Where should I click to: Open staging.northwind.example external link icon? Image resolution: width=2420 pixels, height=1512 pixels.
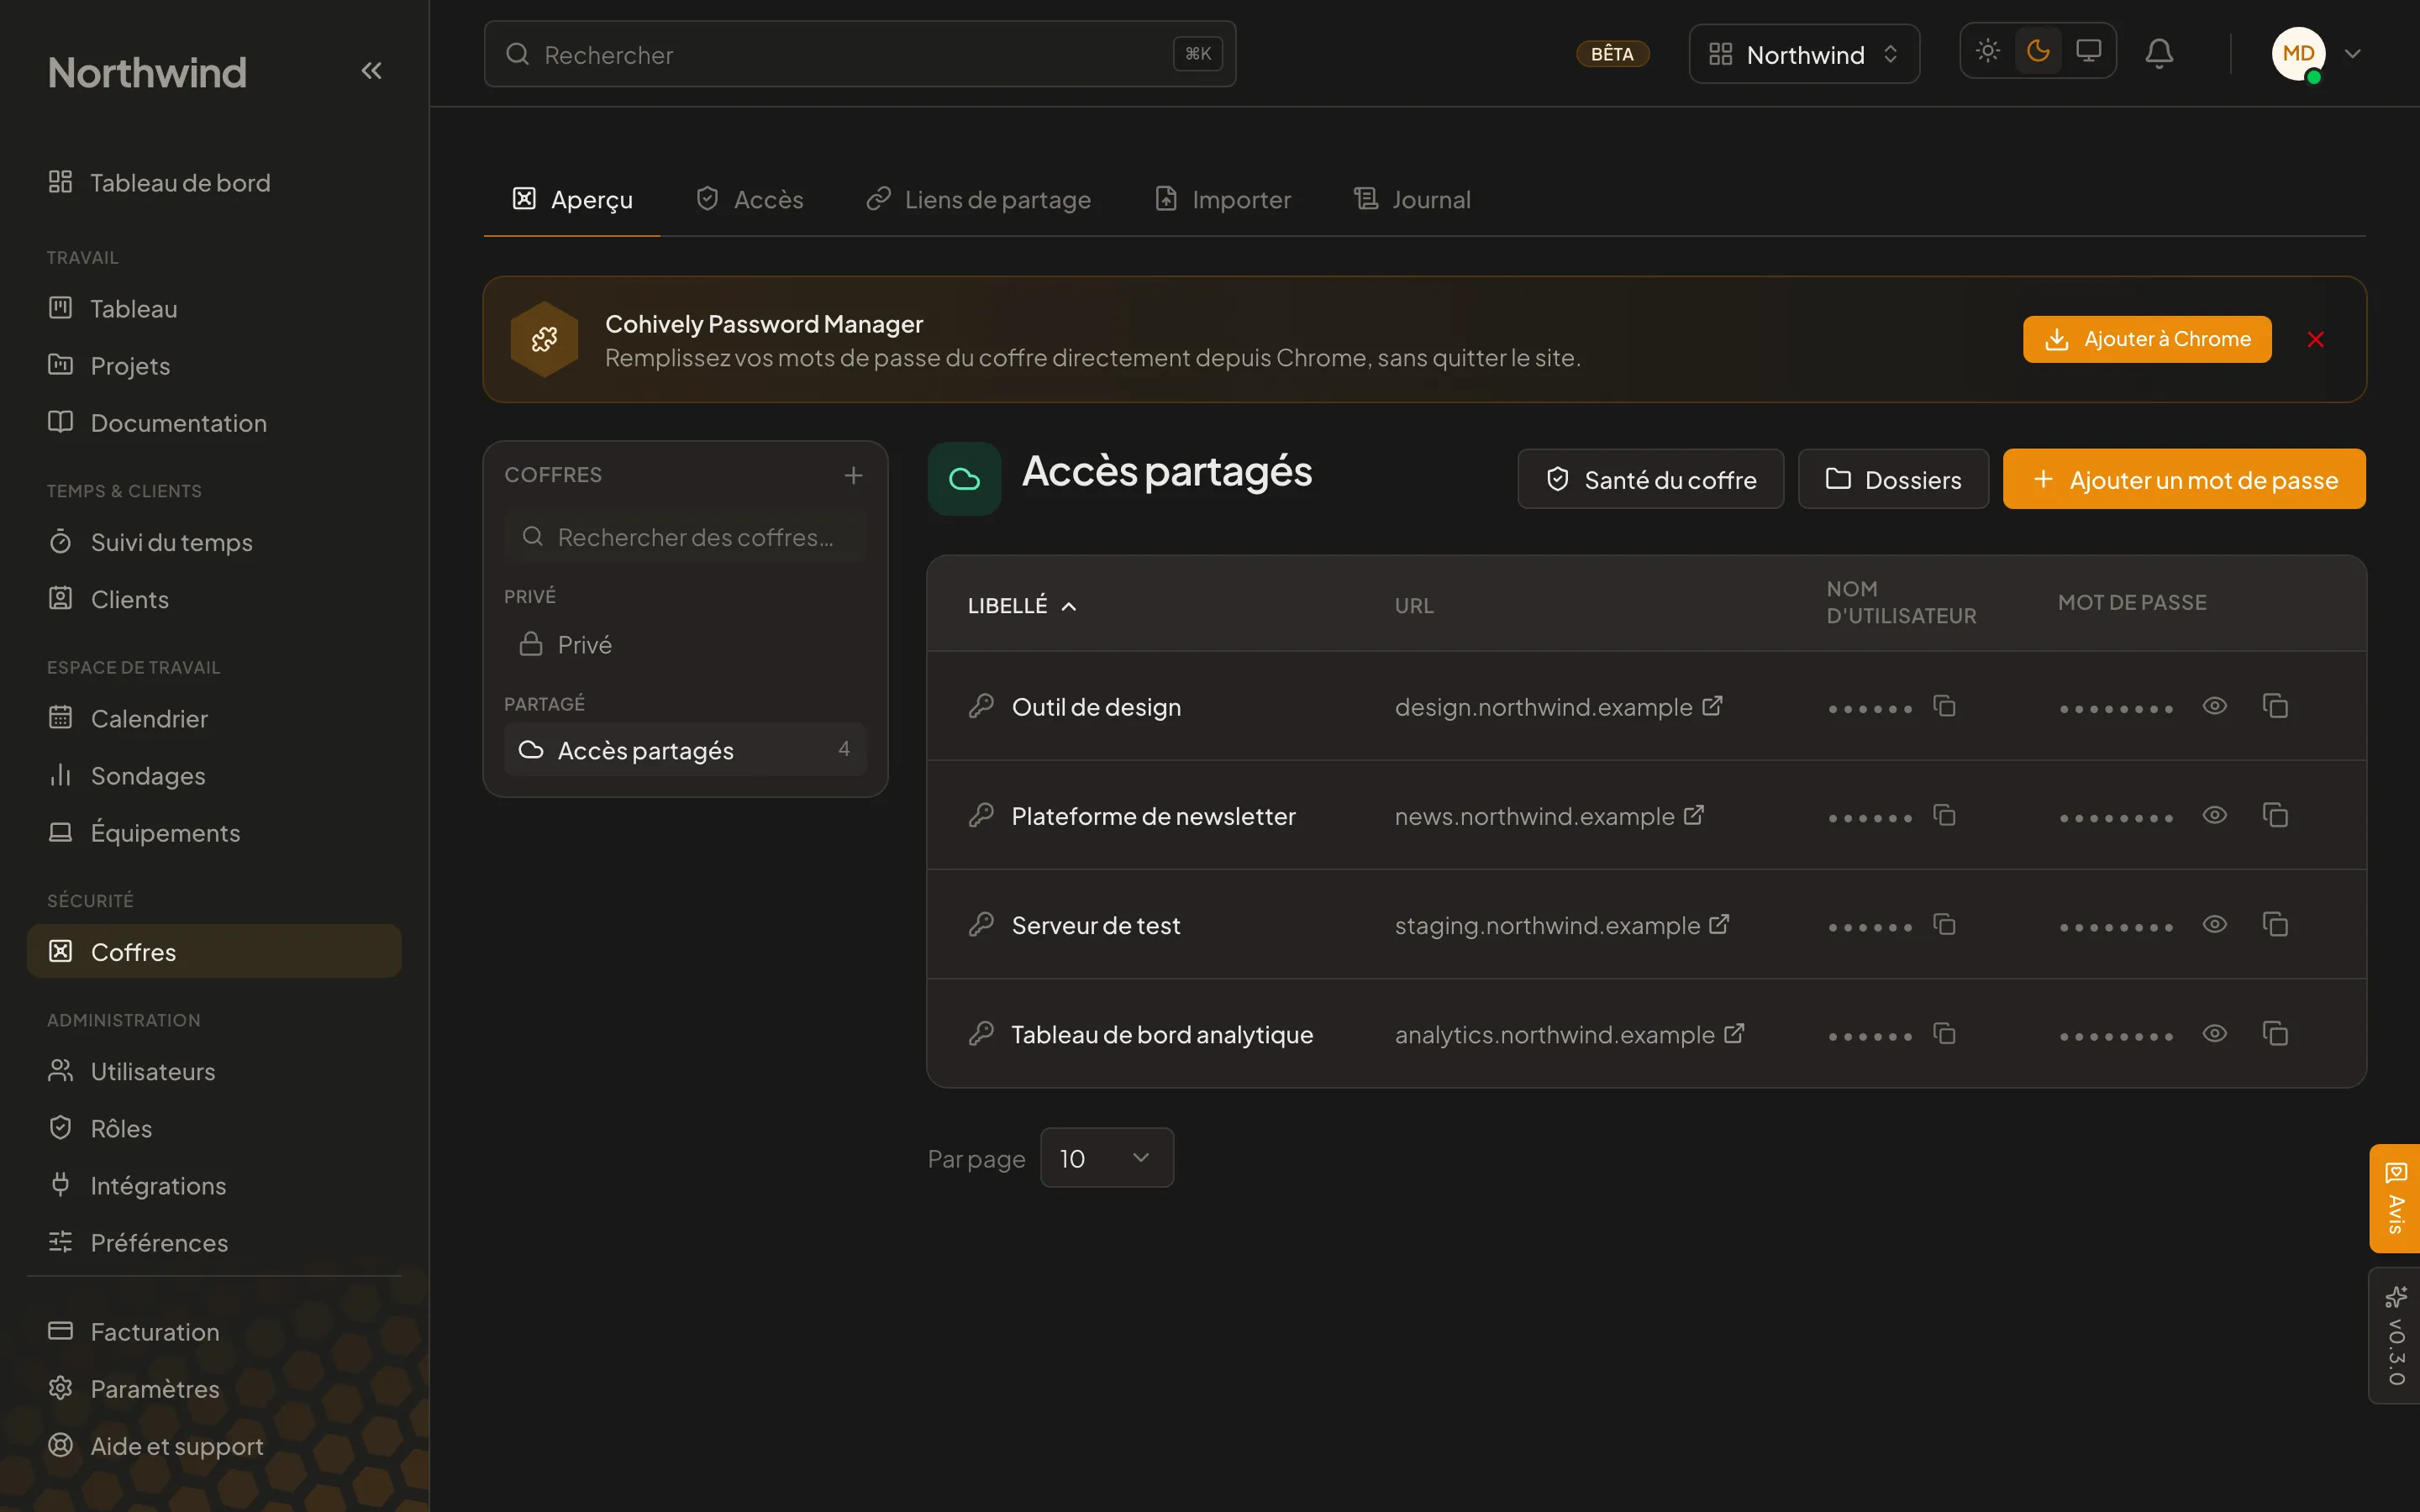coord(1719,925)
